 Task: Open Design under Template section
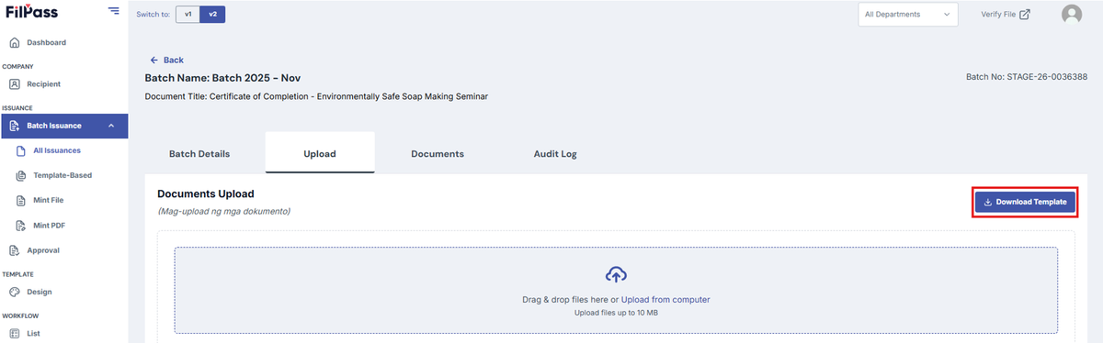[40, 292]
